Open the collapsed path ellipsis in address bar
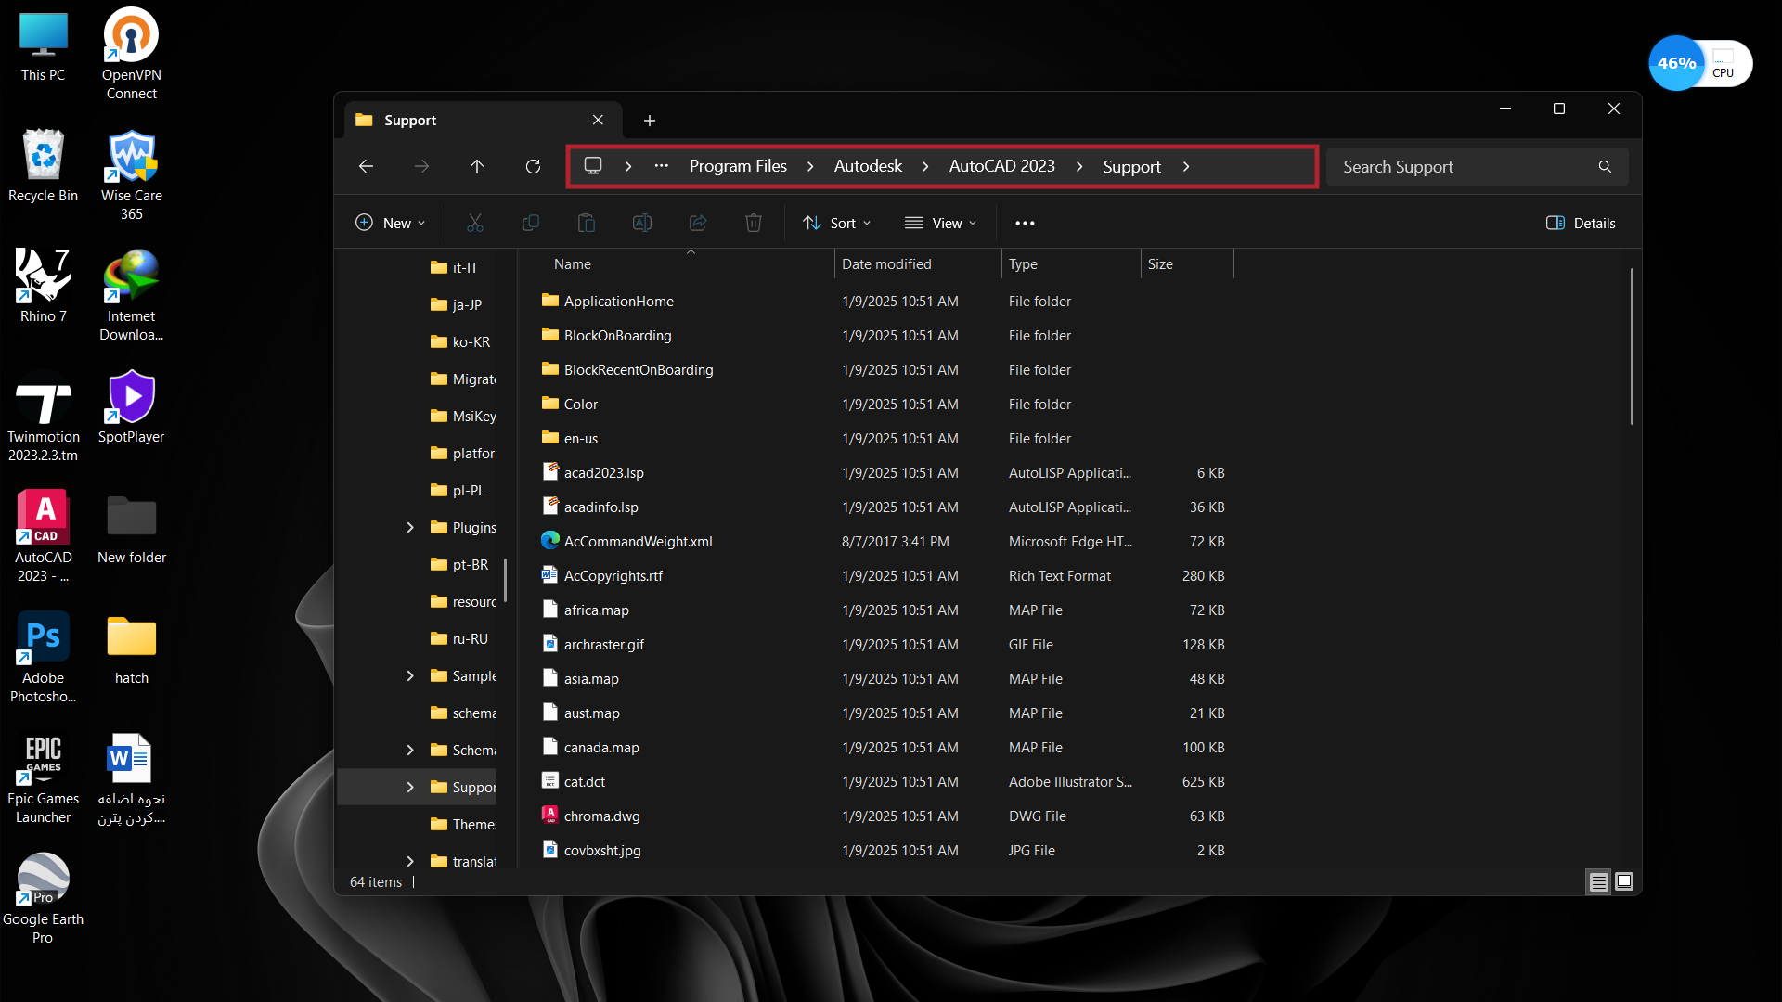Viewport: 1782px width, 1002px height. point(661,166)
